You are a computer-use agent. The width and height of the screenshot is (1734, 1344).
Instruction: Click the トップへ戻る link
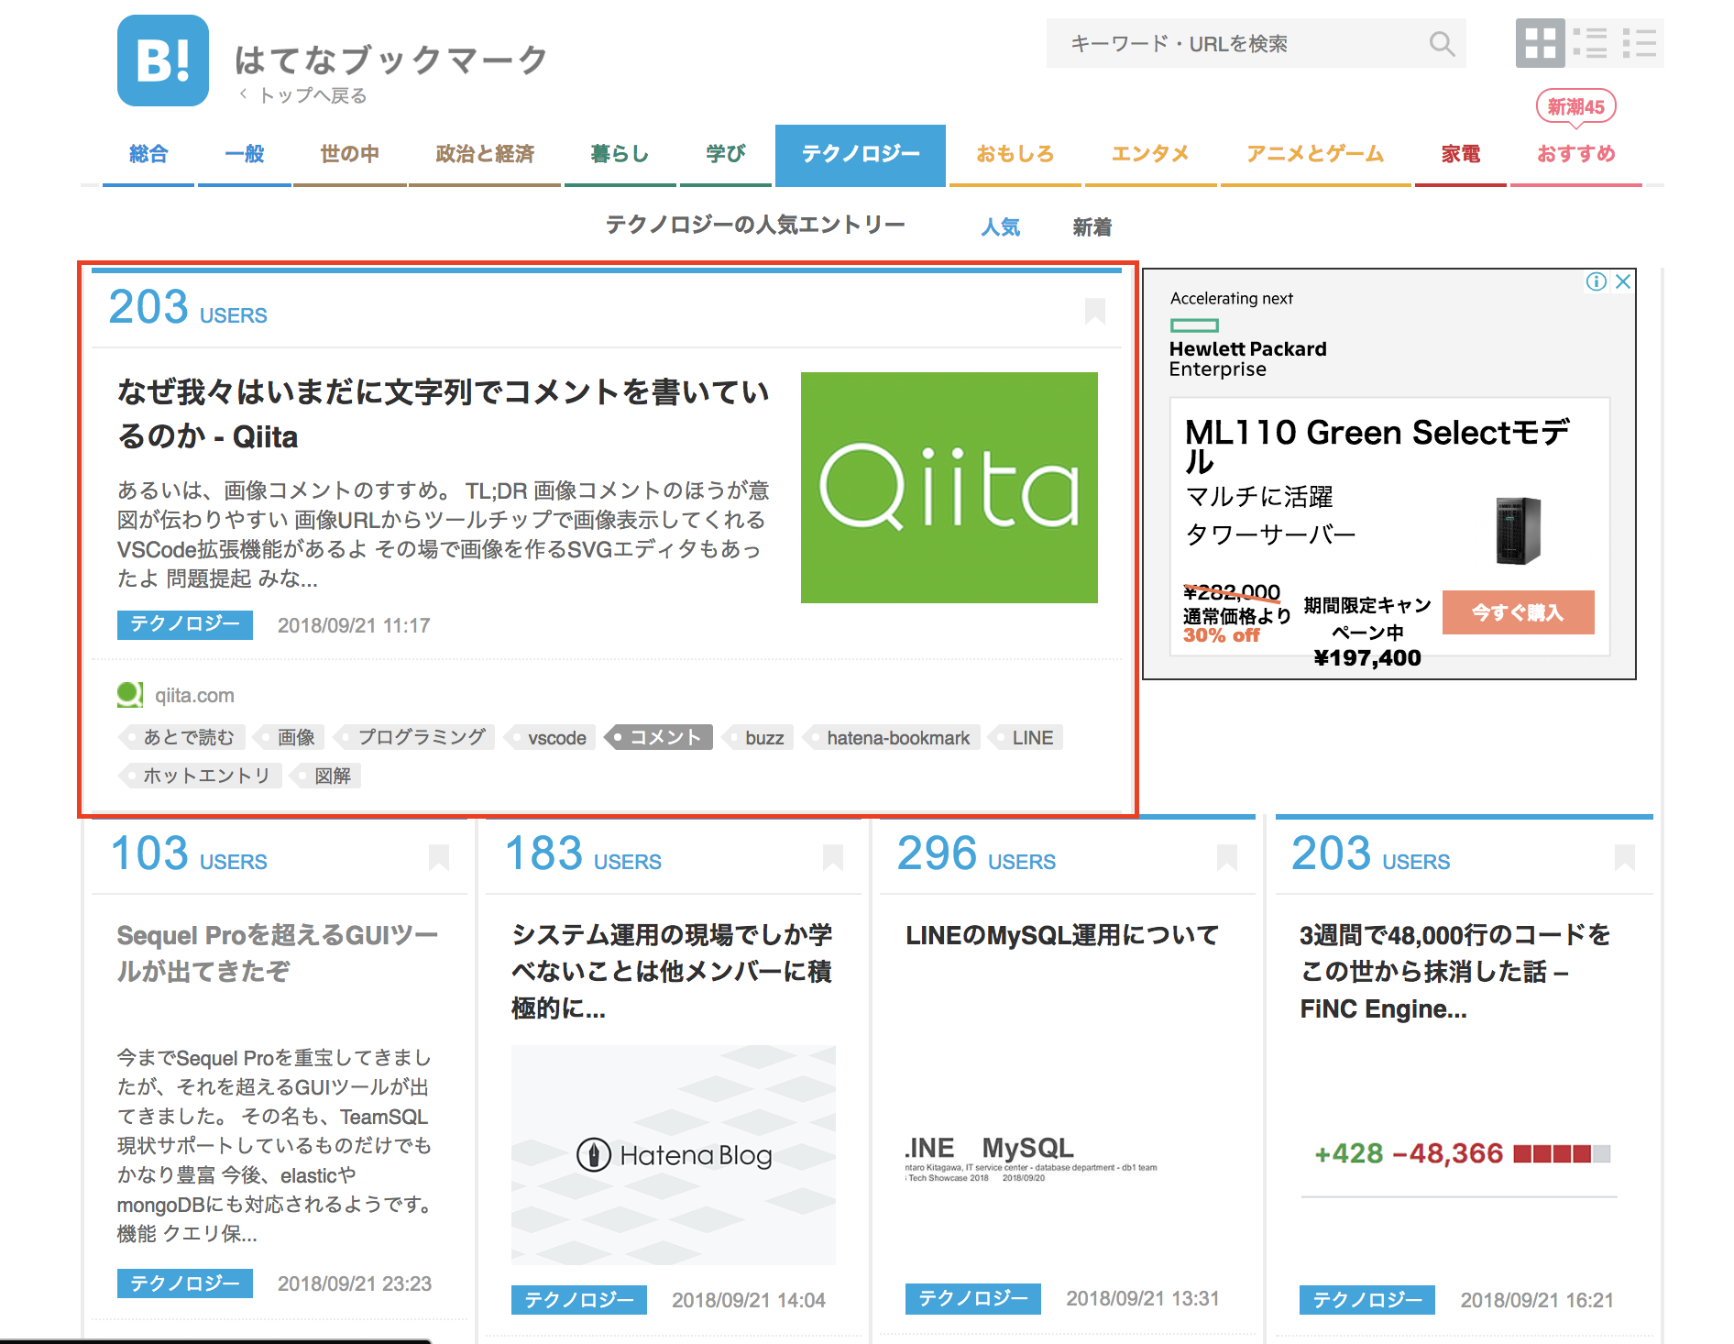pyautogui.click(x=312, y=94)
